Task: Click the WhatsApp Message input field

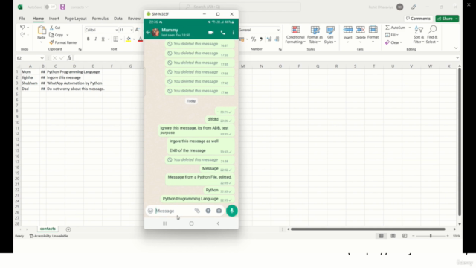Action: [174, 211]
